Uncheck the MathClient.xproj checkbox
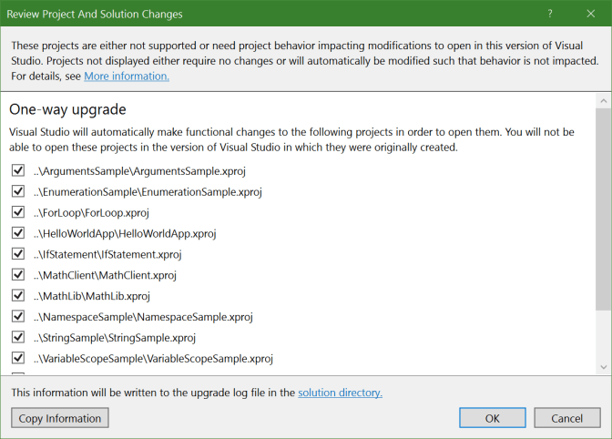The width and height of the screenshot is (612, 439). coord(18,275)
